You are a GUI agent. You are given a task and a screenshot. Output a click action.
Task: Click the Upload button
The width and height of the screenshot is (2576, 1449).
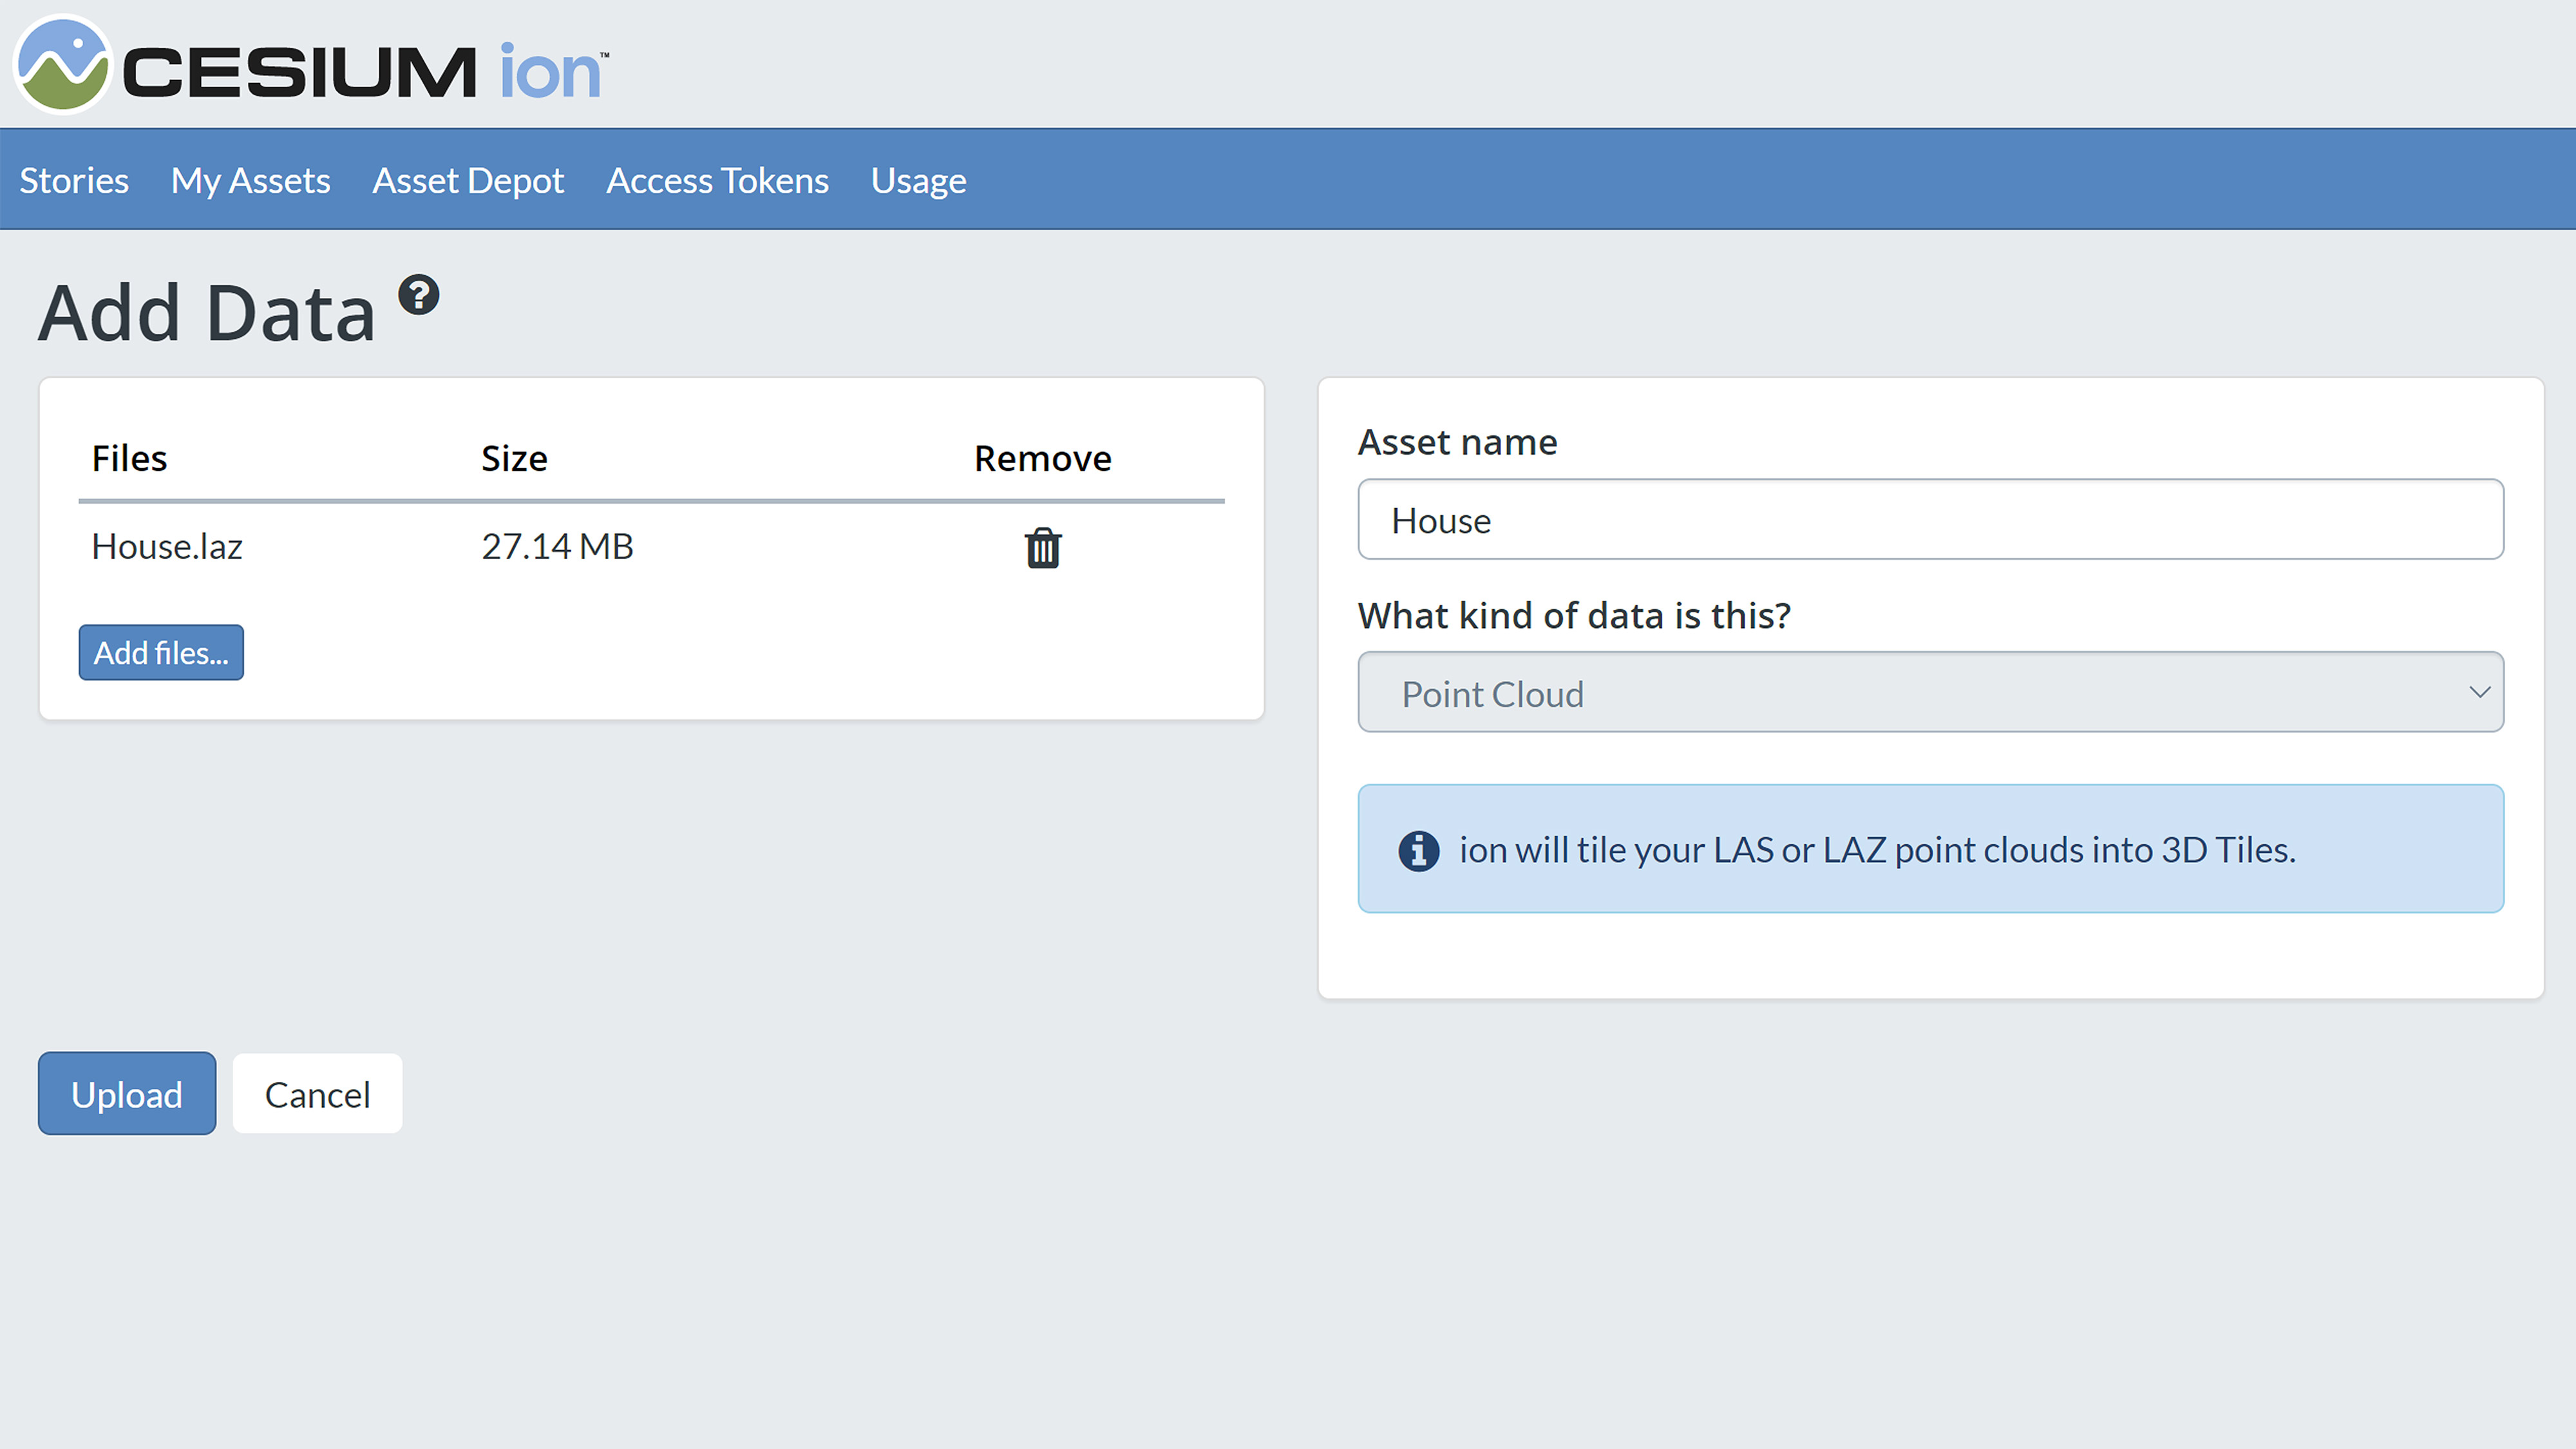tap(126, 1093)
